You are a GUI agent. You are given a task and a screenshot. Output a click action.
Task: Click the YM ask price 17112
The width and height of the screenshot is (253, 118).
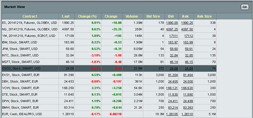point(188,36)
